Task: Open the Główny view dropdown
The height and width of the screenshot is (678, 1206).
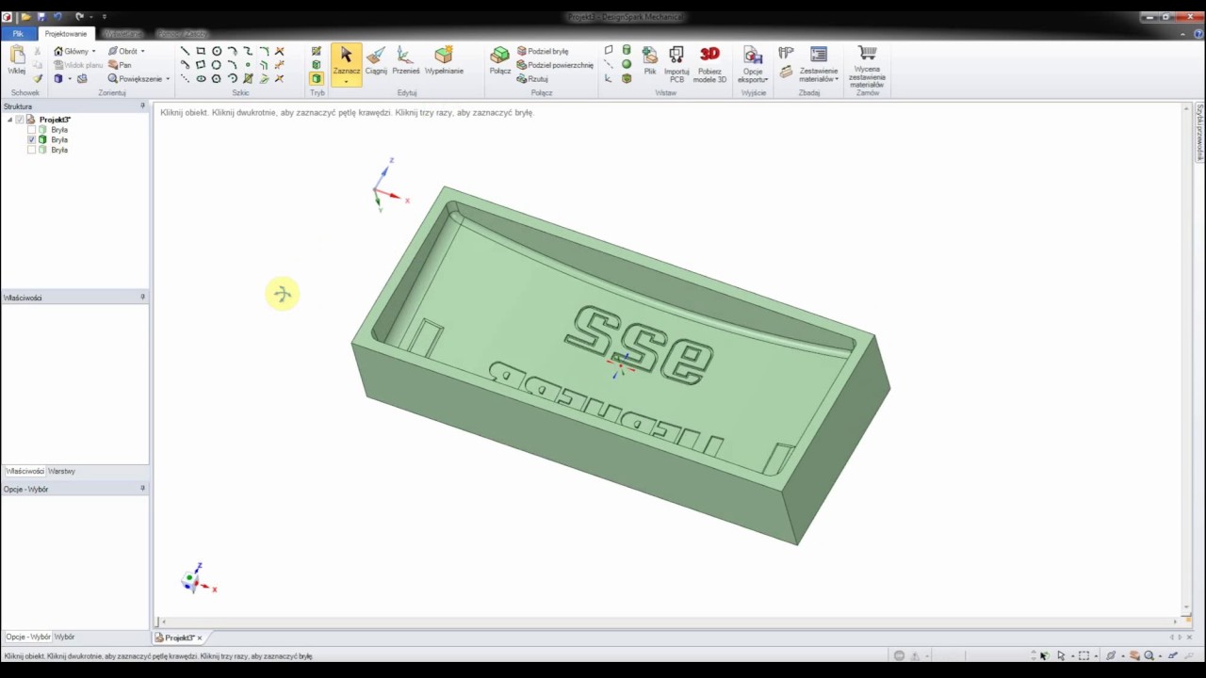Action: tap(93, 52)
